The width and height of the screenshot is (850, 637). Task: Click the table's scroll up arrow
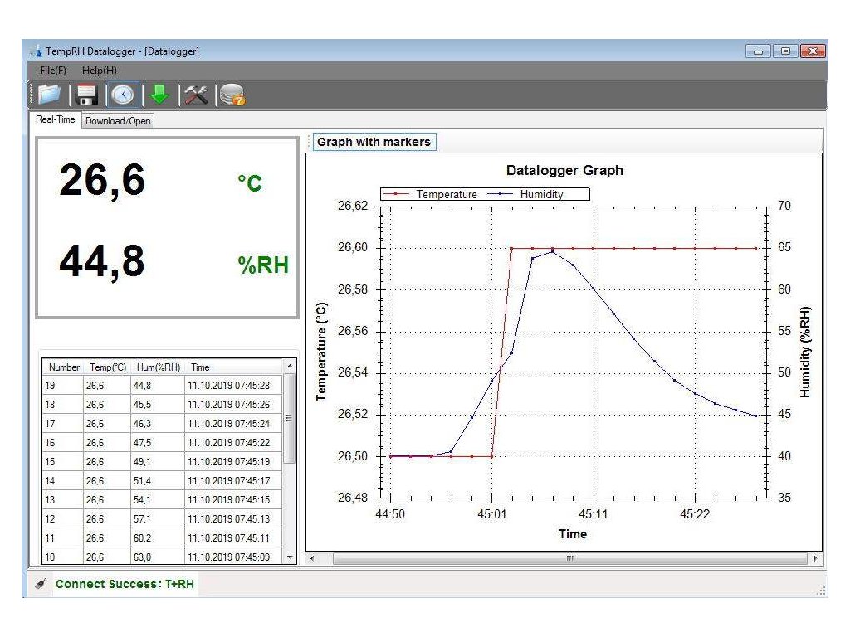click(x=289, y=366)
